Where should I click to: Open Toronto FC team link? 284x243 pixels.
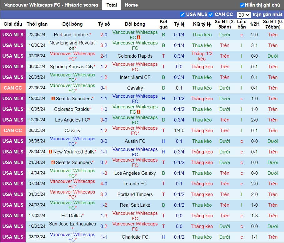click(x=135, y=184)
